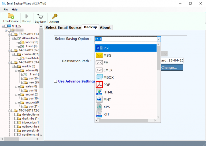The width and height of the screenshot is (206, 146).
Task: Switch to the About tab
Action: click(105, 28)
